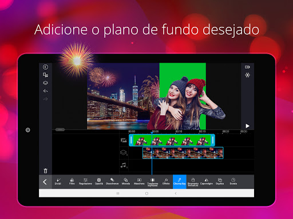Open the Filtro filter tool
The width and height of the screenshot is (293, 219).
coord(72,181)
